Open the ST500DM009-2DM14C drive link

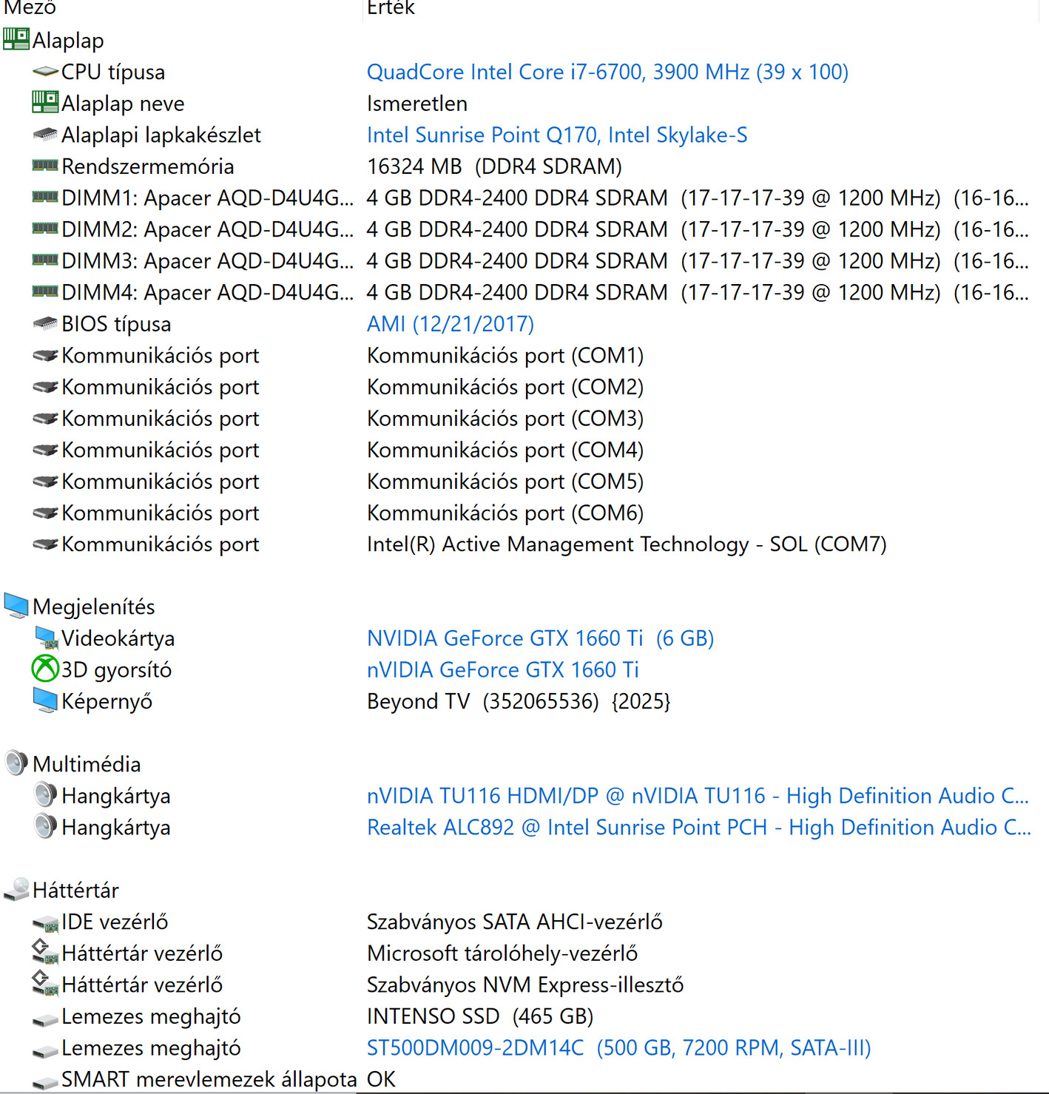(619, 1047)
